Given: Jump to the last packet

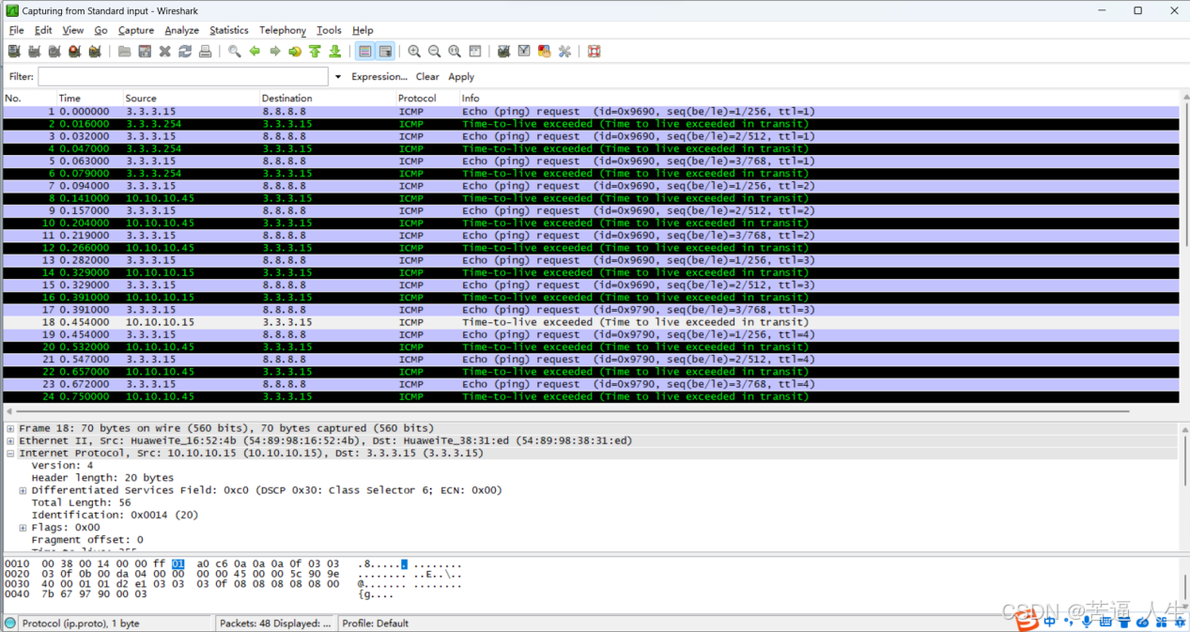Looking at the screenshot, I should point(335,52).
